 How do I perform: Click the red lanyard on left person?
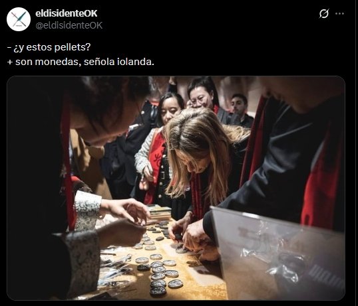(67, 159)
